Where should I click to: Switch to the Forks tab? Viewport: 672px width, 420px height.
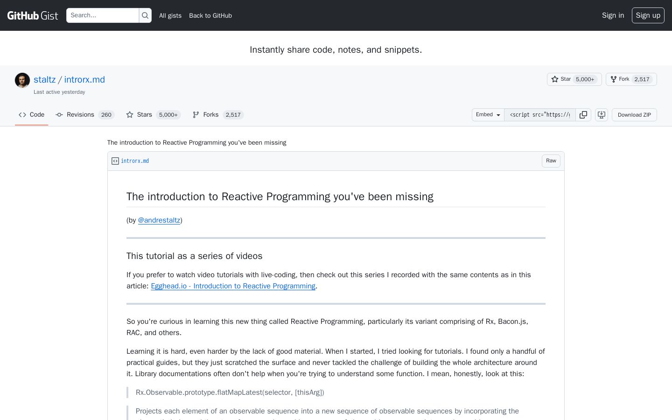[218, 115]
